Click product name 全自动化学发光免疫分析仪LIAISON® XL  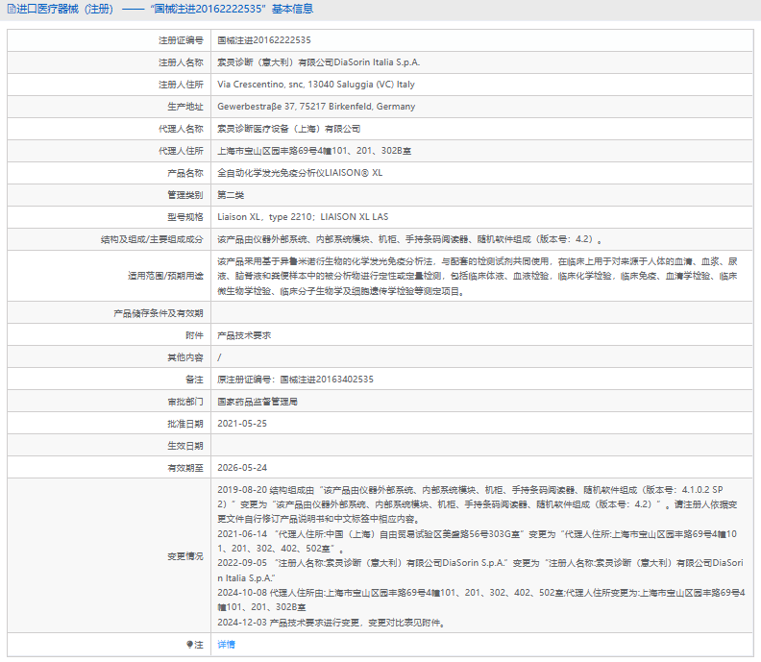coord(300,173)
